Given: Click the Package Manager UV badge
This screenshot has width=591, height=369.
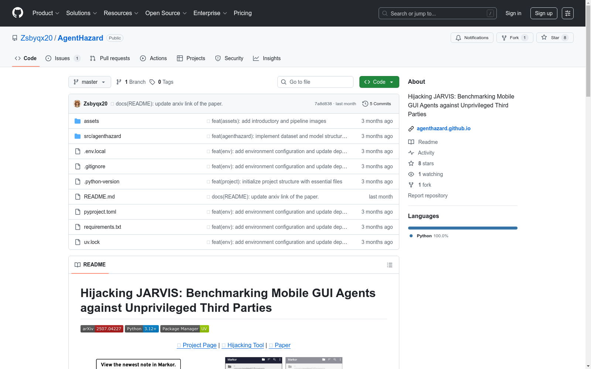Looking at the screenshot, I should point(185,329).
